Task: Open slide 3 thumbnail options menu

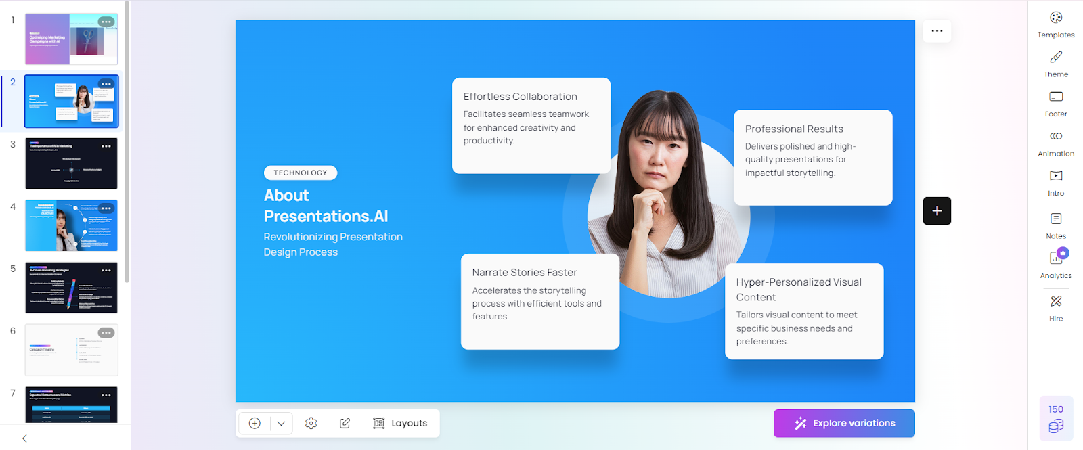Action: point(106,146)
